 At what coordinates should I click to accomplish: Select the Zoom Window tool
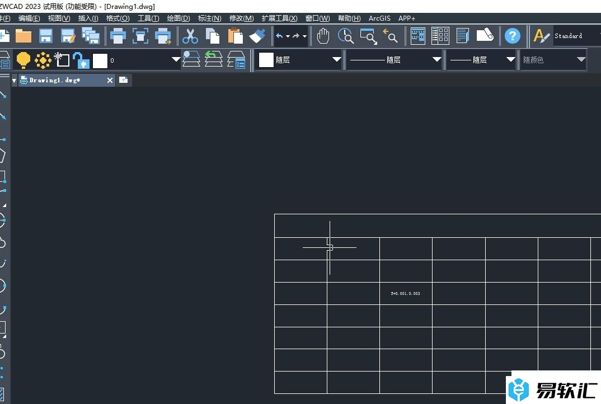pyautogui.click(x=368, y=36)
